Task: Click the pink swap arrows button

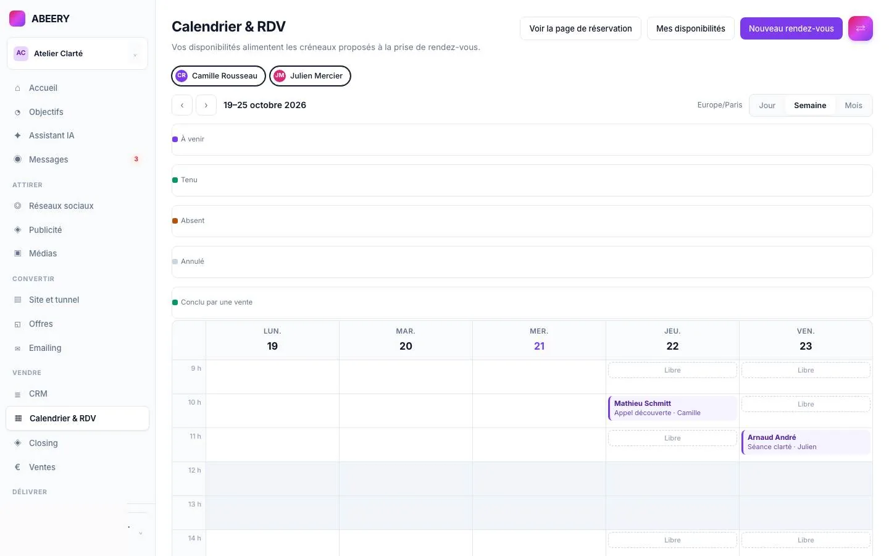Action: (861, 28)
